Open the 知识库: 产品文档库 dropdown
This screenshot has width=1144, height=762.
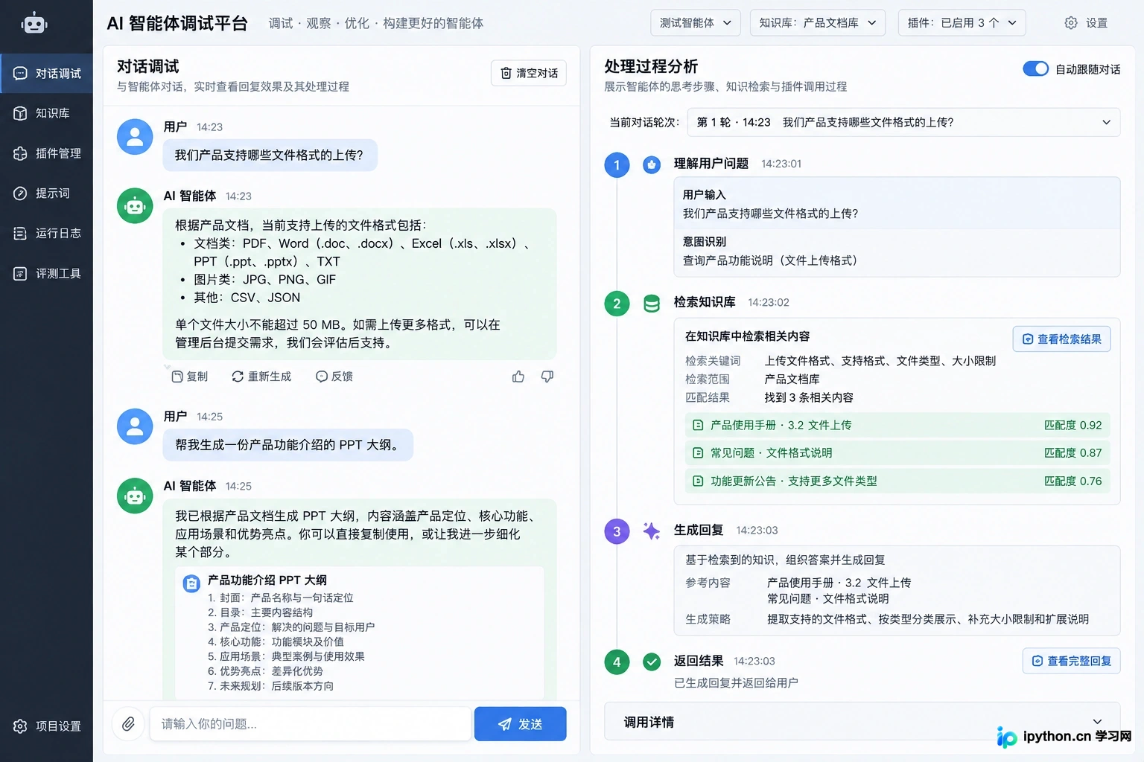(818, 23)
